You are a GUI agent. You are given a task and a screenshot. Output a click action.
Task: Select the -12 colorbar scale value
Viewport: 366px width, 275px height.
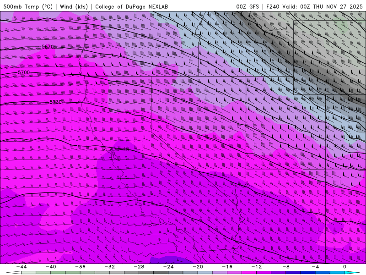coord(257,267)
